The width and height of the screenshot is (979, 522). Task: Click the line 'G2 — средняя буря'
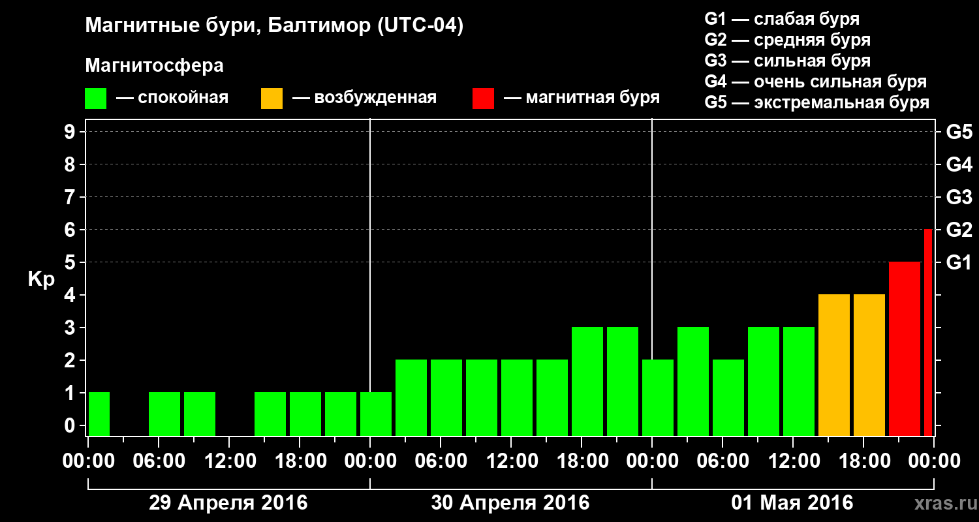point(788,40)
